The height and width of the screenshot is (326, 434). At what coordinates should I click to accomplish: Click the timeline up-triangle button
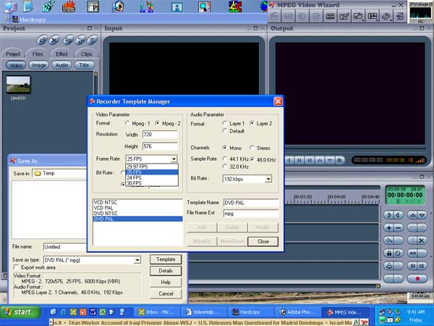coord(413,215)
